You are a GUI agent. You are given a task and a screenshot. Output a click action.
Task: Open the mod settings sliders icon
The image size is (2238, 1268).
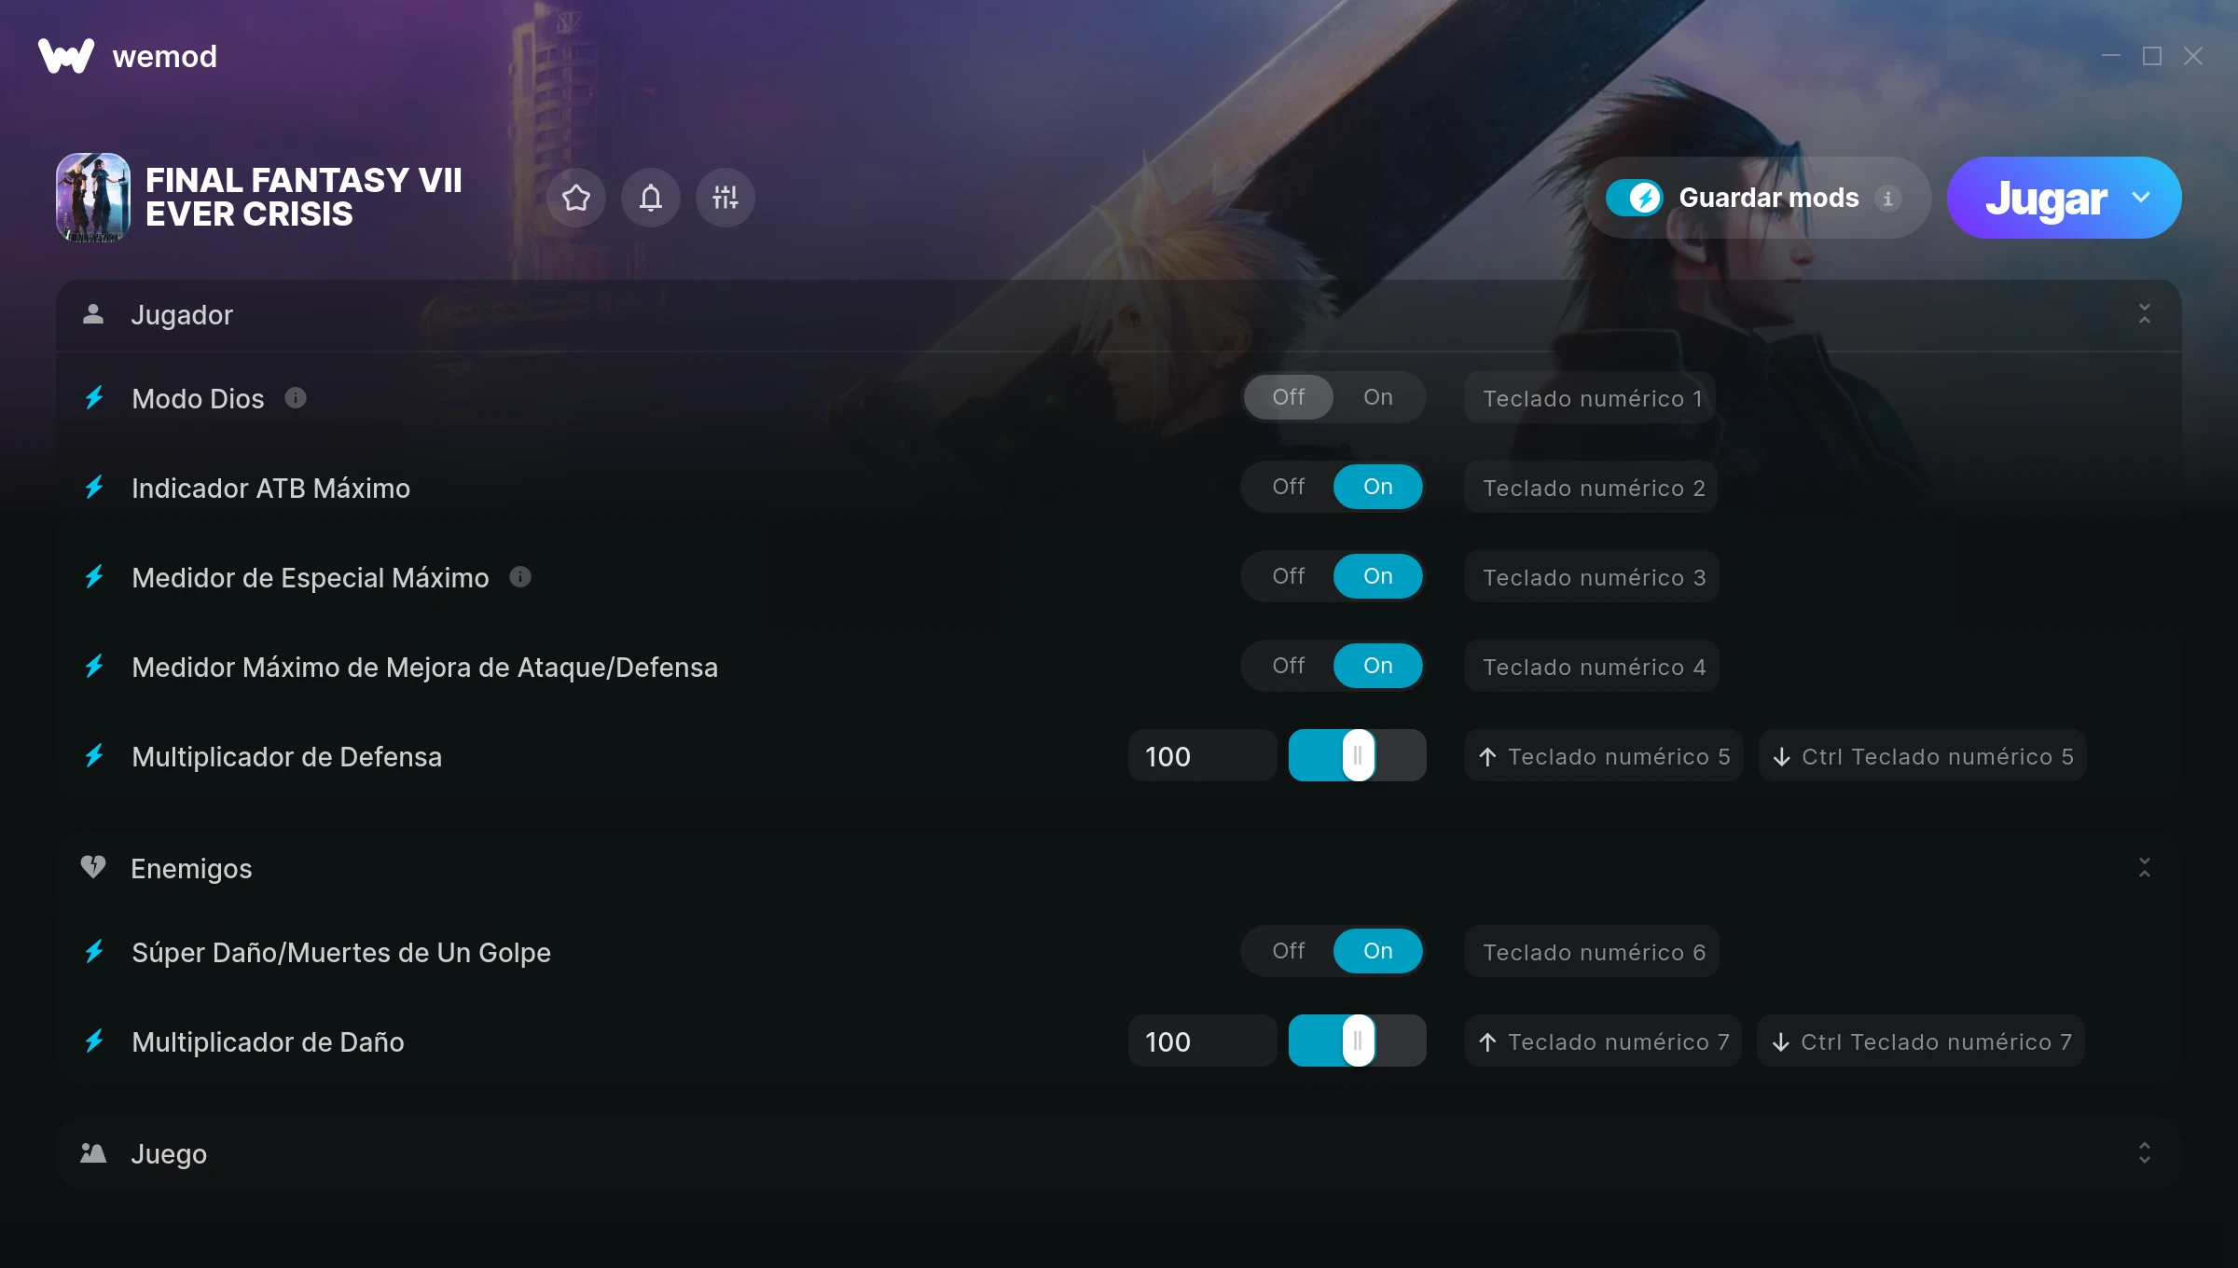pyautogui.click(x=725, y=198)
